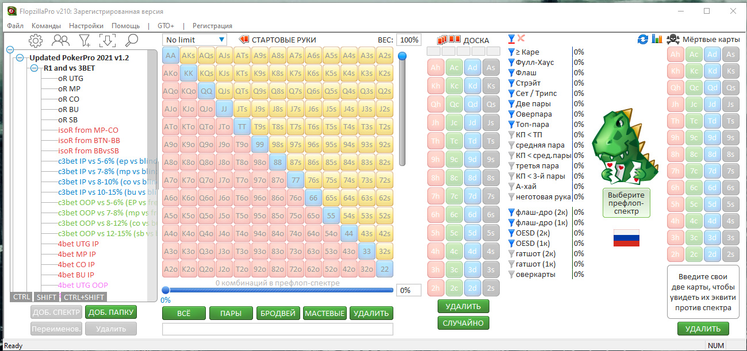Click the horizontal slider handle below the hand matrix
This screenshot has width=747, height=351.
166,290
